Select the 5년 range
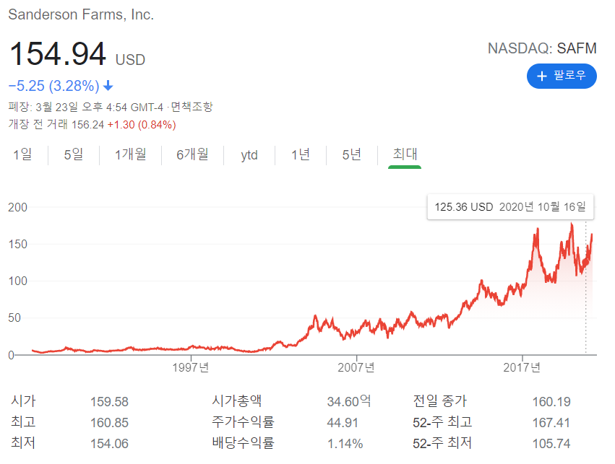 coord(350,154)
